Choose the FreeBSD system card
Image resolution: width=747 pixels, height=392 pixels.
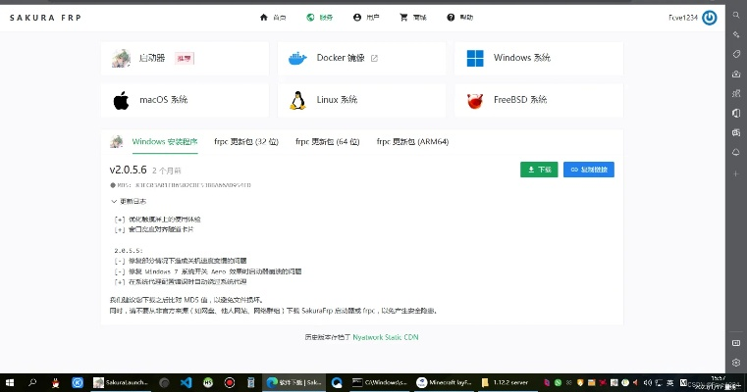pyautogui.click(x=539, y=100)
